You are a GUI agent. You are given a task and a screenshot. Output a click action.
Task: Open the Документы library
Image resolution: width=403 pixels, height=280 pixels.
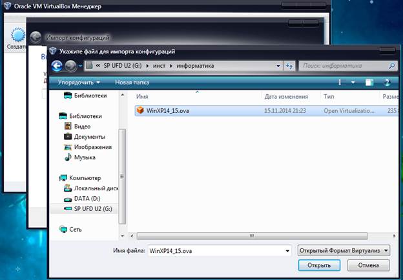85,137
